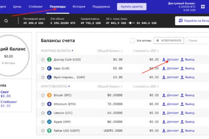
Task: Click the Tether USD (USDT) coin icon
Action: [49, 131]
